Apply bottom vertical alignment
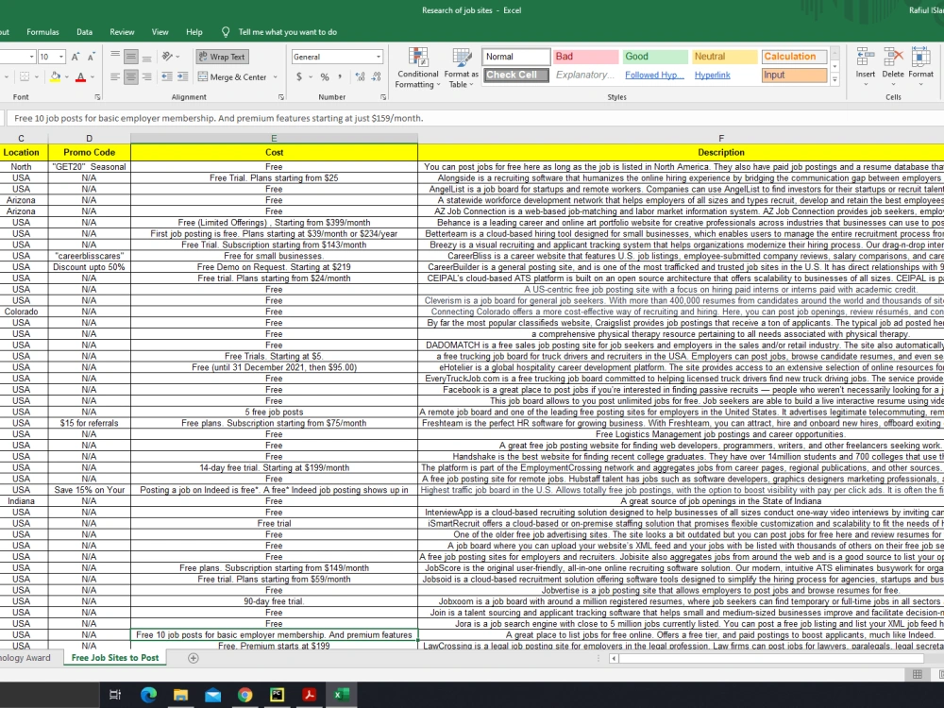This screenshot has height=708, width=944. 146,57
